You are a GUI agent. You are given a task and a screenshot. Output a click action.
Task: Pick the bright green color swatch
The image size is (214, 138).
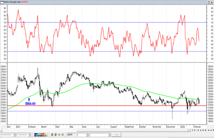pyautogui.click(x=40, y=134)
